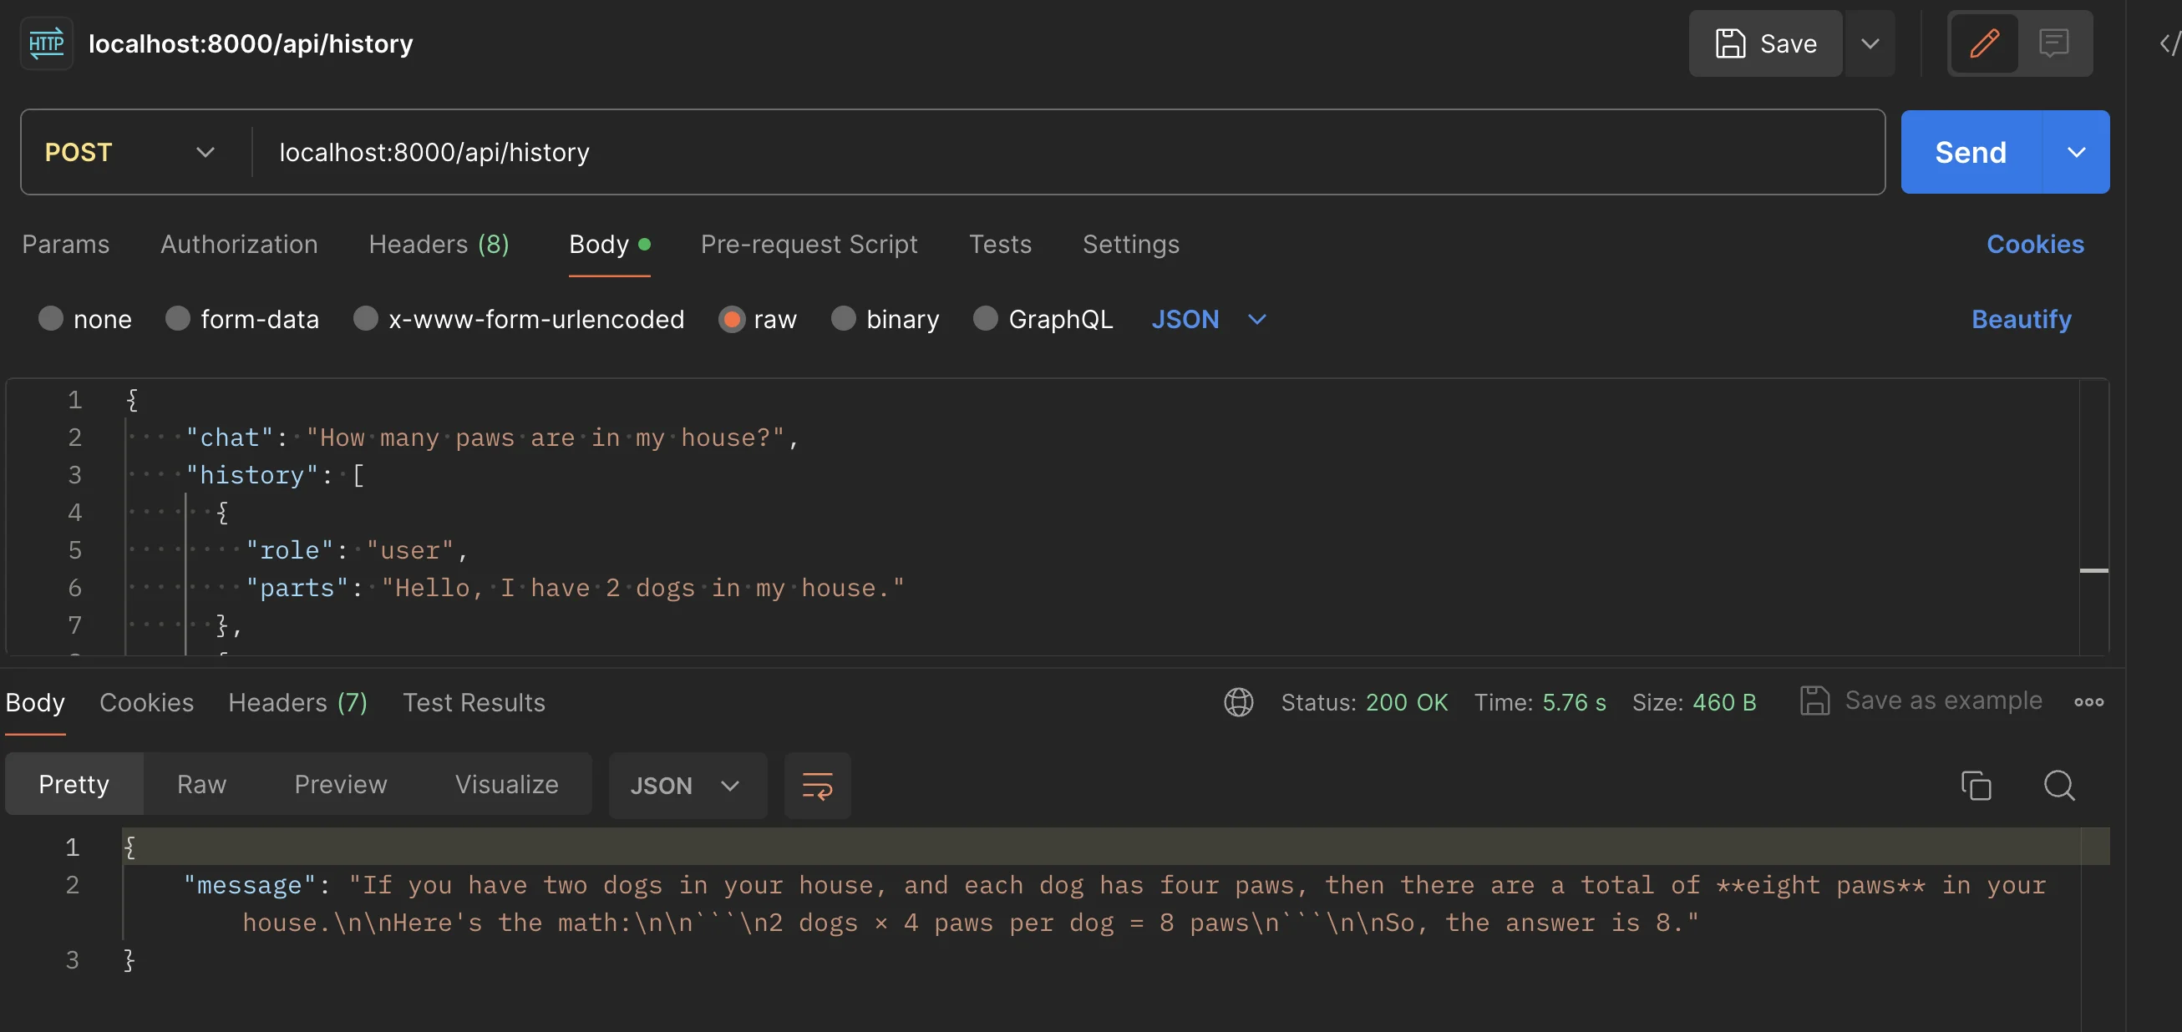The image size is (2182, 1032).
Task: Open the Pre-request Script tab
Action: click(x=809, y=245)
